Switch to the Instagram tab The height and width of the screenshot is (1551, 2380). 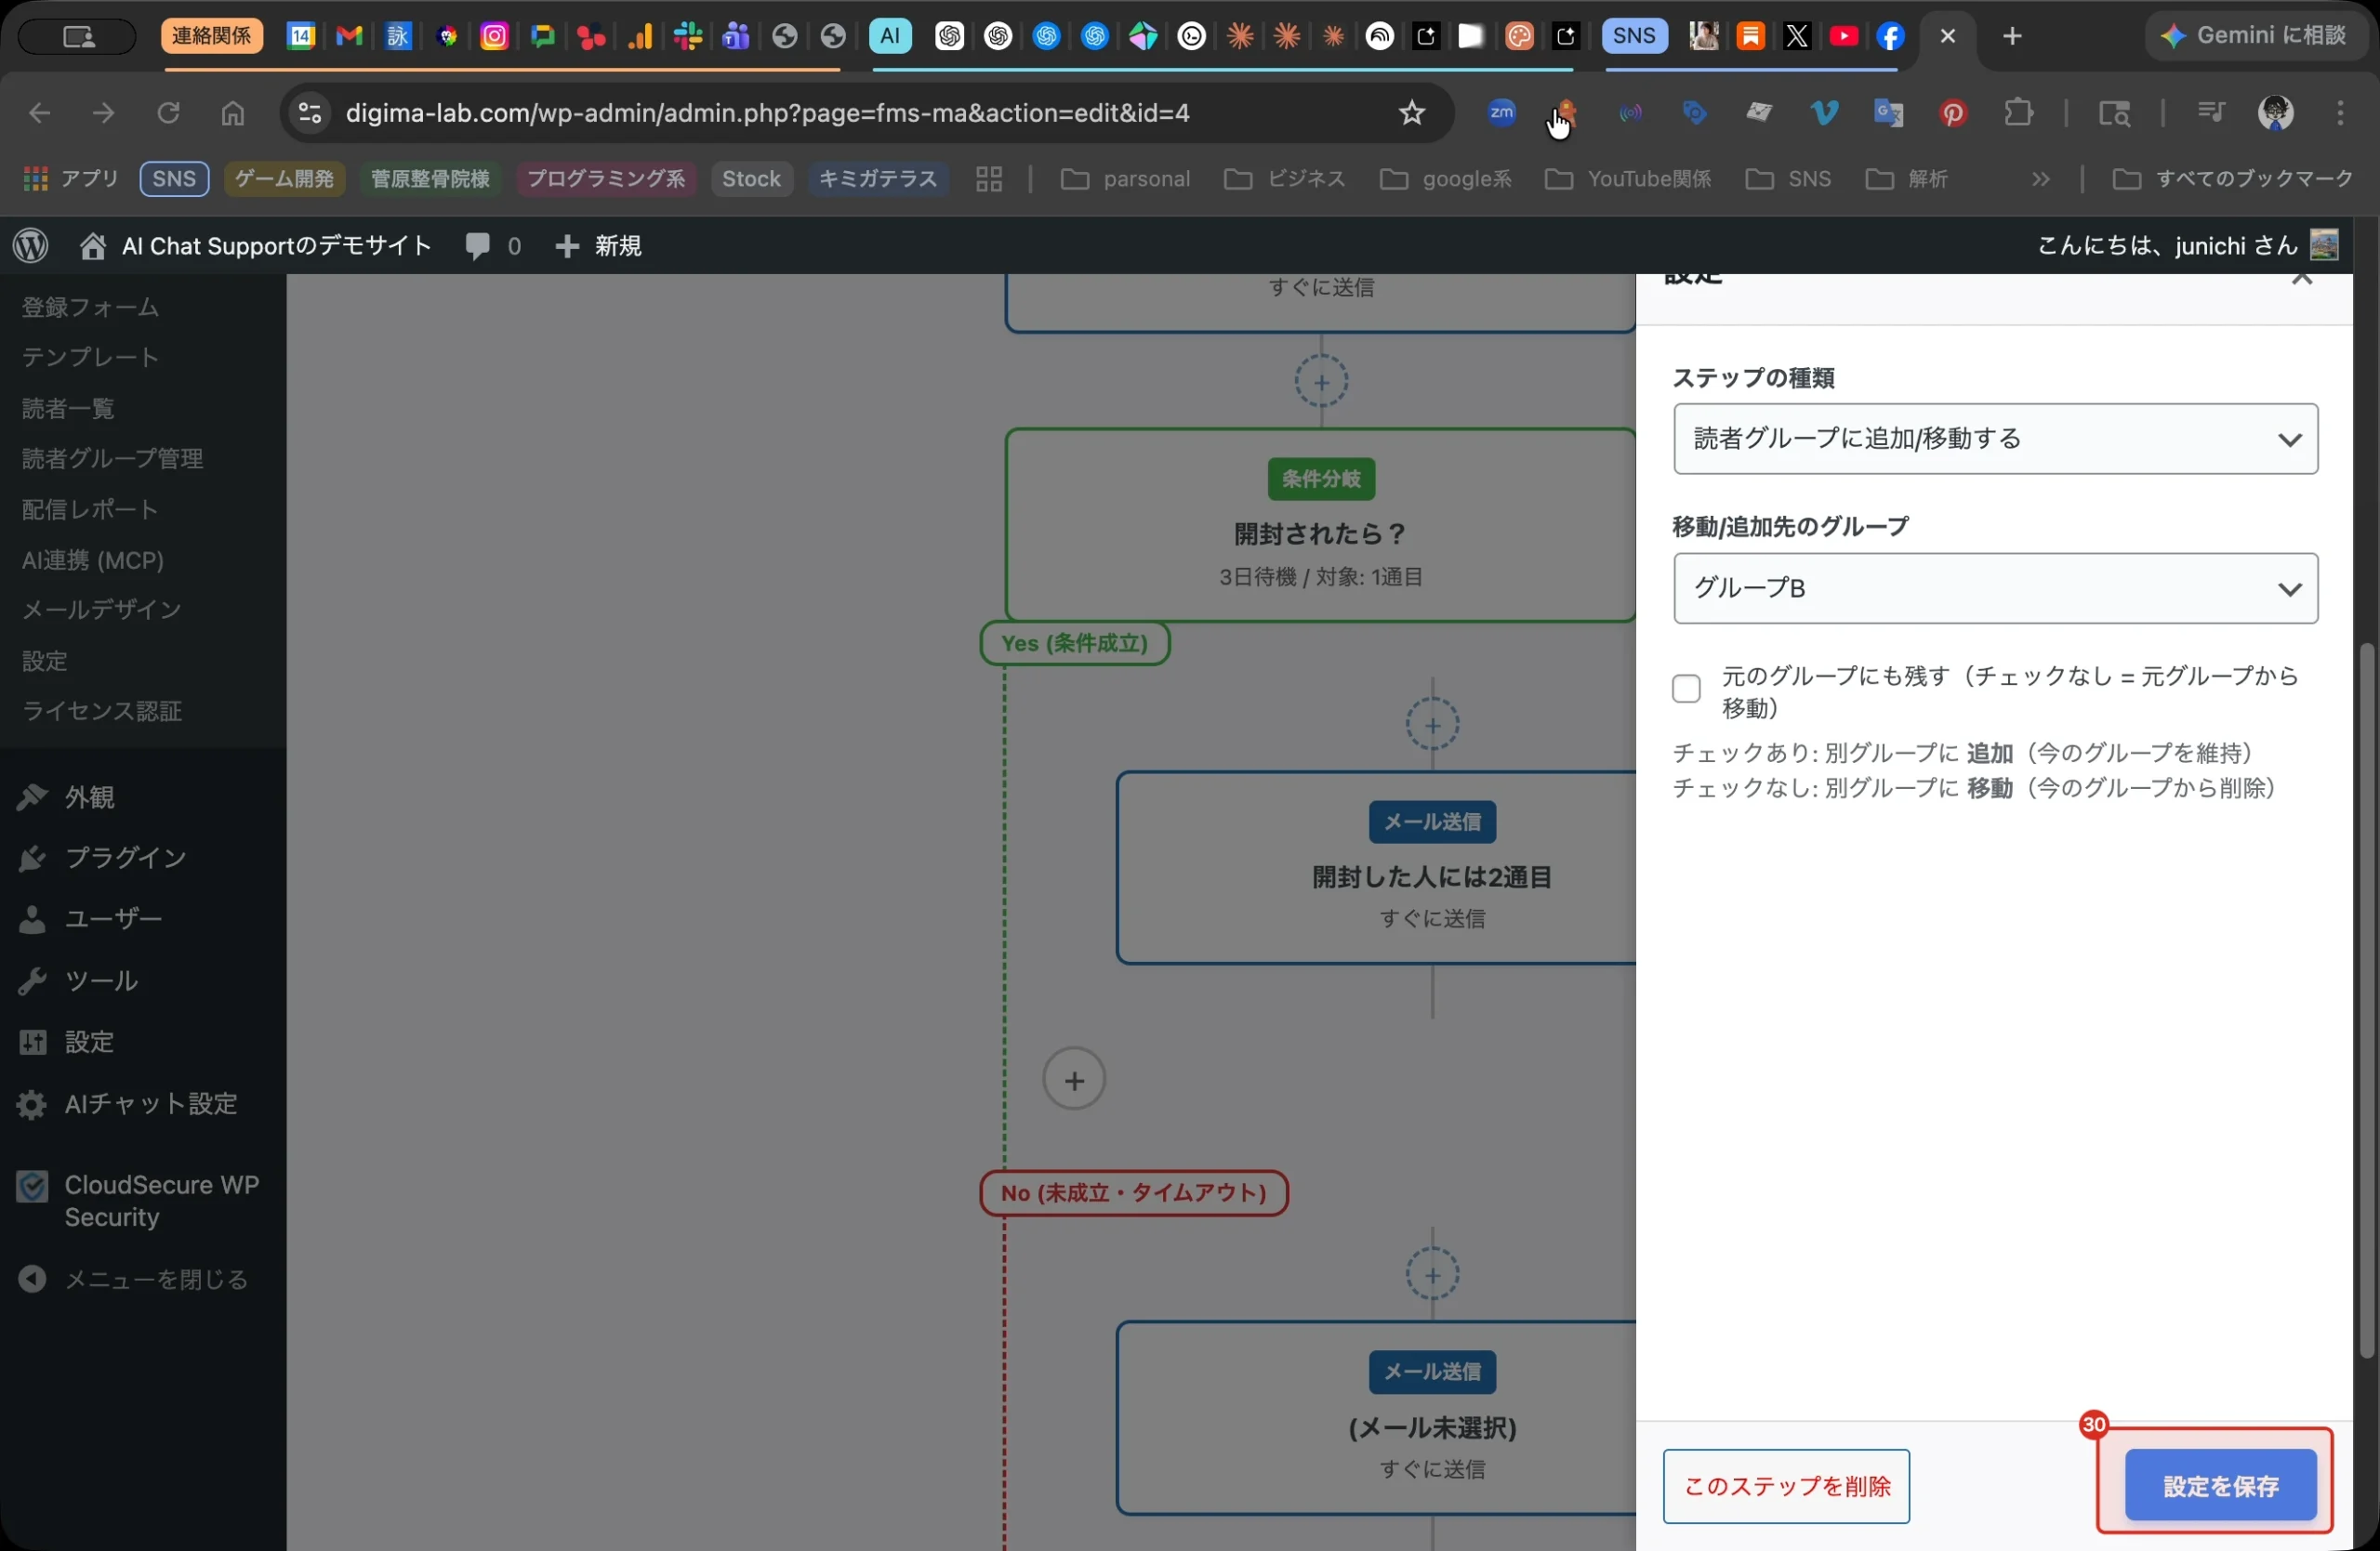[494, 37]
